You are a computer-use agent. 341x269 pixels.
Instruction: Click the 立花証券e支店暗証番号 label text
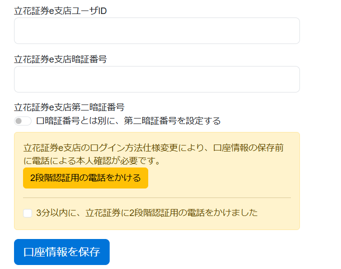61,59
